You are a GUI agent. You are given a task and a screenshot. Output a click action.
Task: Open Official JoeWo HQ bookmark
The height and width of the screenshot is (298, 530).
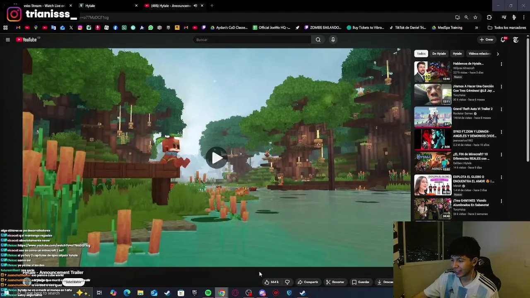pos(271,28)
